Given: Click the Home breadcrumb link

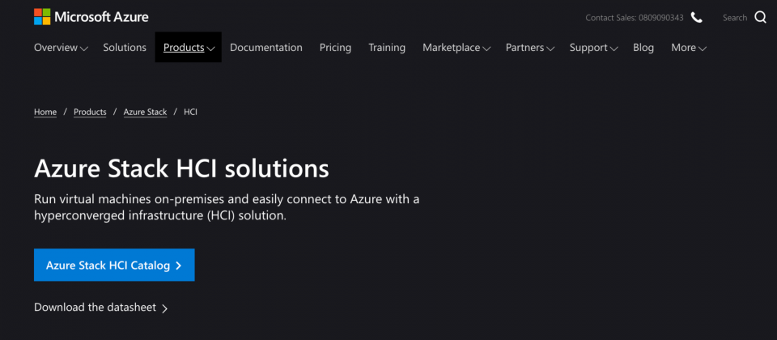Looking at the screenshot, I should click(45, 112).
